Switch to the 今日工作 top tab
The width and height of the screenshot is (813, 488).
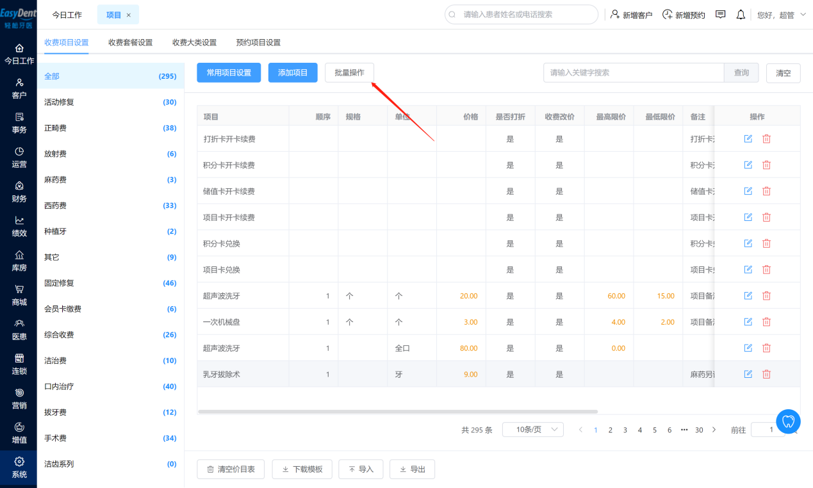pyautogui.click(x=67, y=15)
